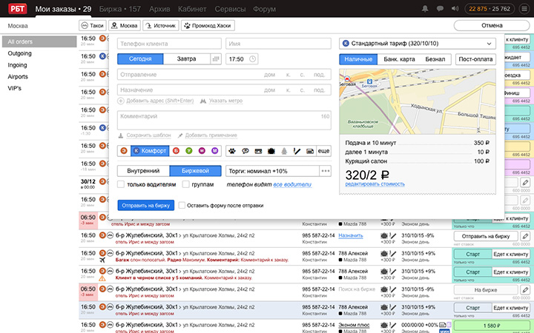534x333 pixels.
Task: Click все водители link
Action: tap(292, 184)
